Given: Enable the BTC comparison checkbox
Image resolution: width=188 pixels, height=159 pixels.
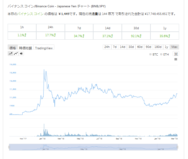Looking at the screenshot, I should [x=150, y=54].
